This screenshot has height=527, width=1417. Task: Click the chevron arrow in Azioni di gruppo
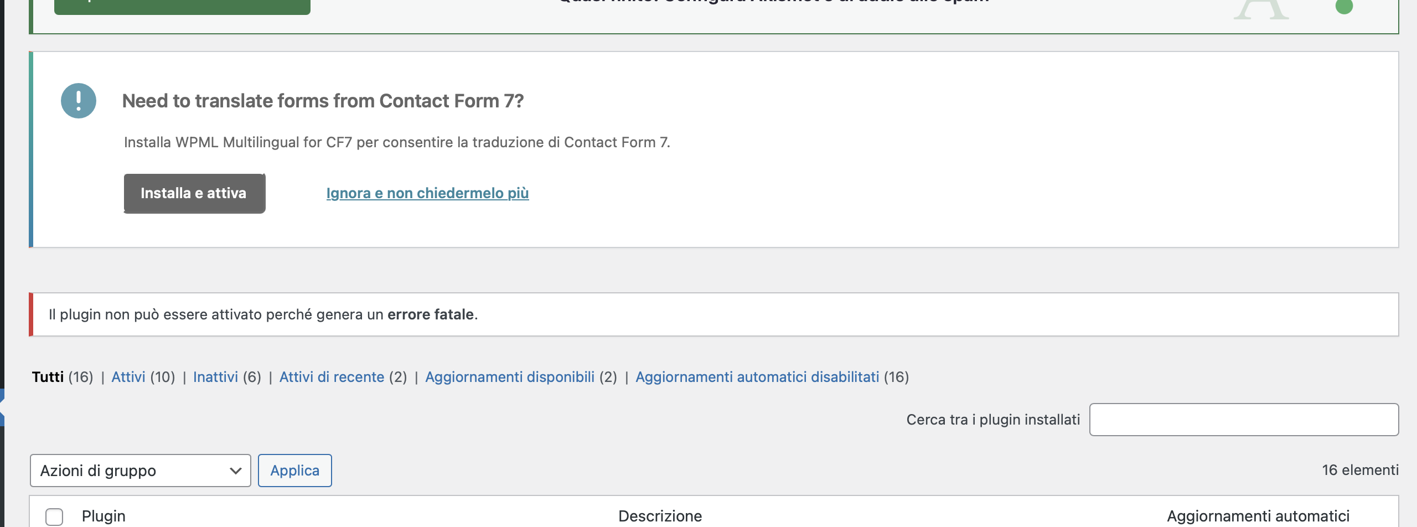click(x=236, y=471)
